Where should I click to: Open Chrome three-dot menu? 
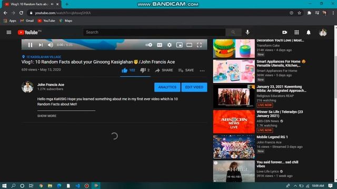333,13
